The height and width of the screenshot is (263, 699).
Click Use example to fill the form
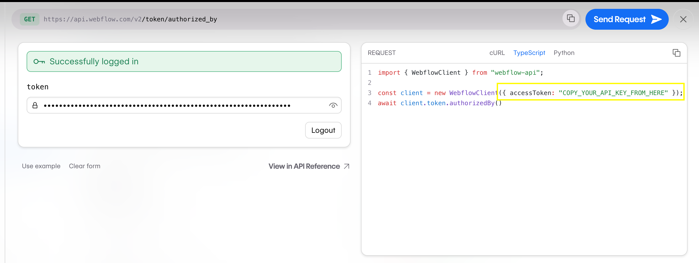pyautogui.click(x=41, y=166)
